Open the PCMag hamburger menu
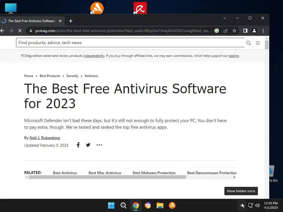 click(x=258, y=43)
